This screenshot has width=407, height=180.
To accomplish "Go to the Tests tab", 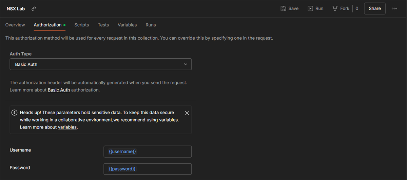I will 103,25.
